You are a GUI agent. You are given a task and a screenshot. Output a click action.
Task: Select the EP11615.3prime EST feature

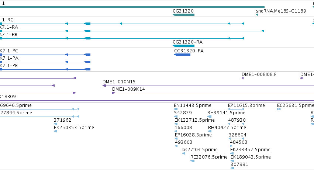tap(236, 109)
